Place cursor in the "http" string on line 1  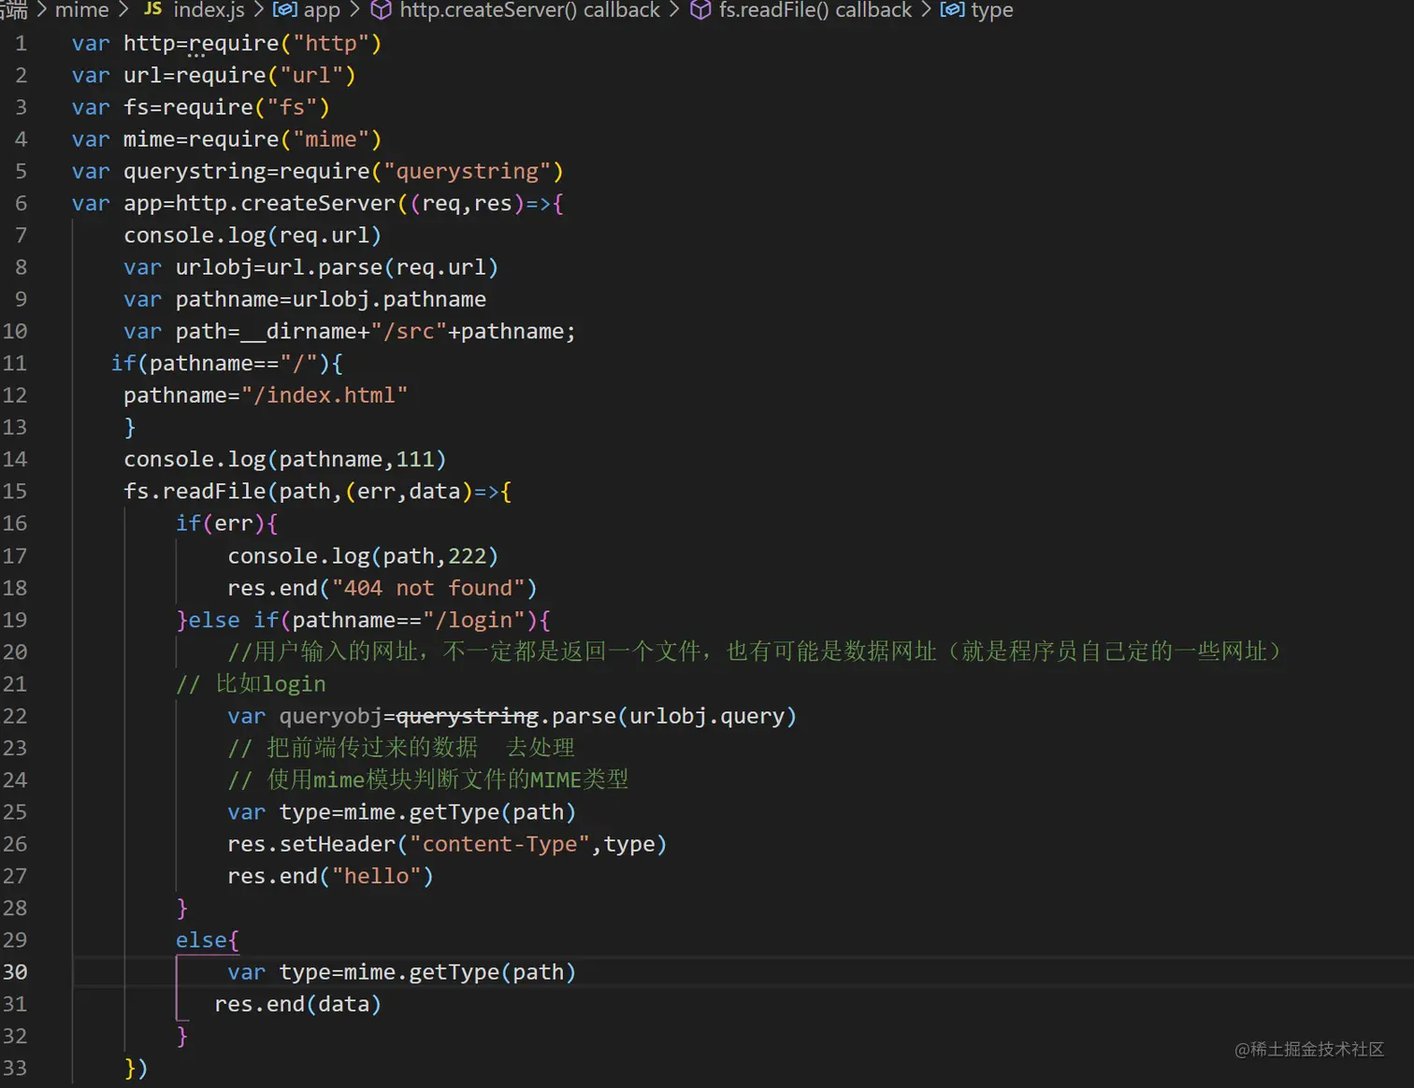click(x=330, y=43)
